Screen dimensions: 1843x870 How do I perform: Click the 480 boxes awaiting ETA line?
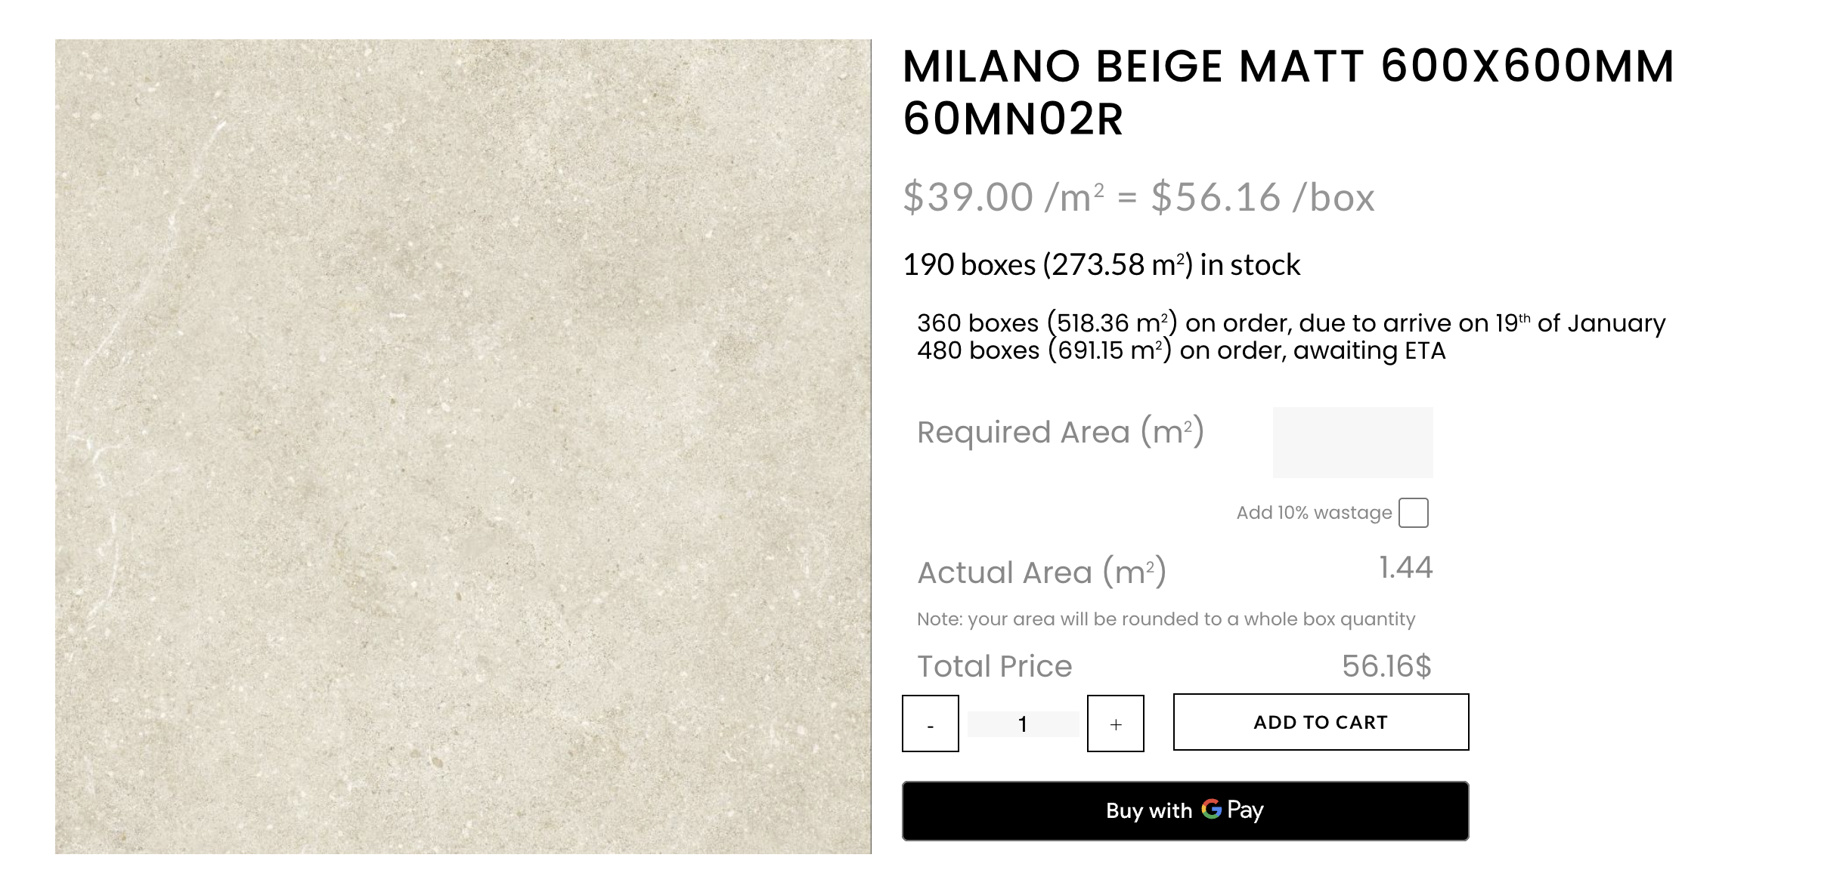(x=1180, y=350)
